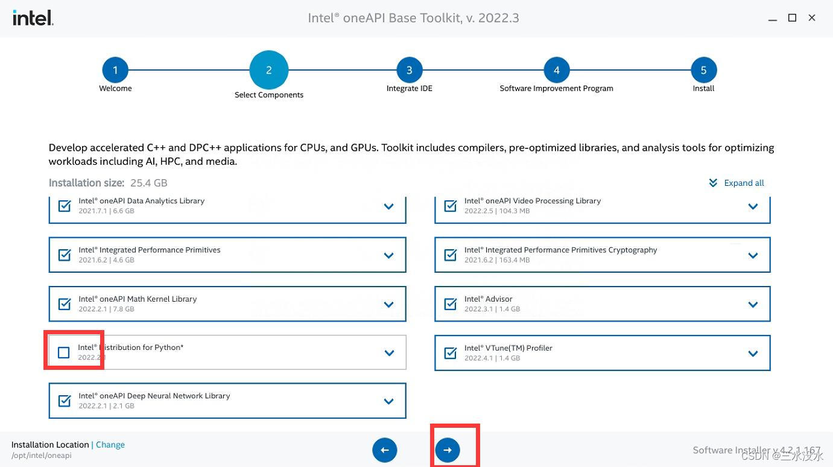Click the Integrate IDE step circle

point(409,69)
